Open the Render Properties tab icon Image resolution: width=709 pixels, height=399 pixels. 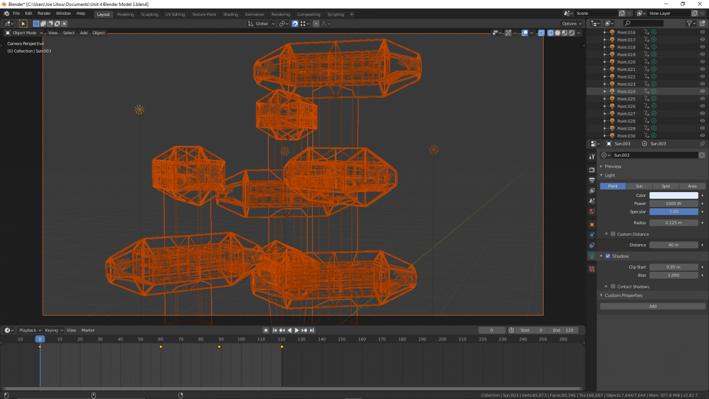point(592,170)
